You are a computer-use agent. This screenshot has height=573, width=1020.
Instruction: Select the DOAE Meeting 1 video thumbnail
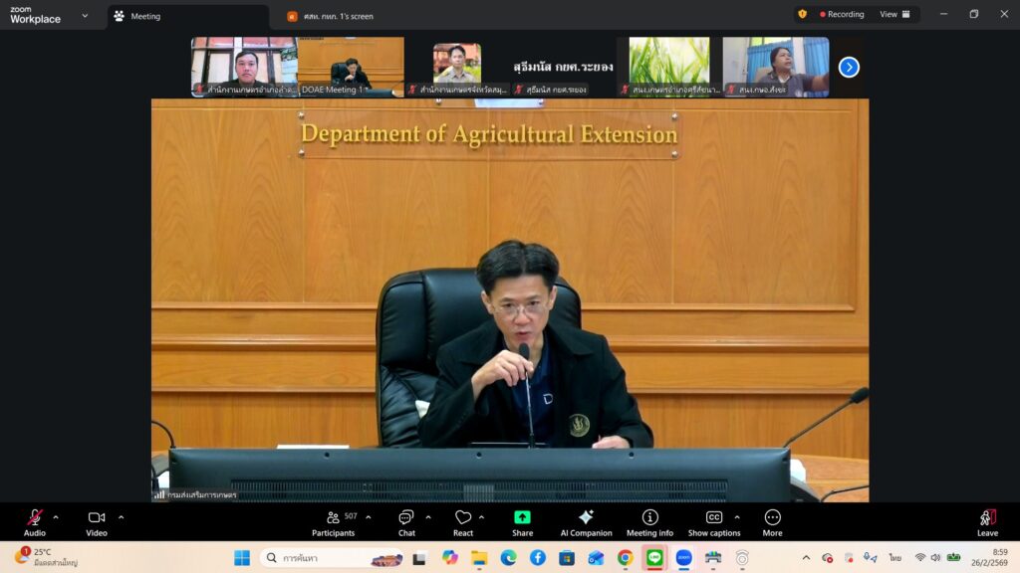350,67
